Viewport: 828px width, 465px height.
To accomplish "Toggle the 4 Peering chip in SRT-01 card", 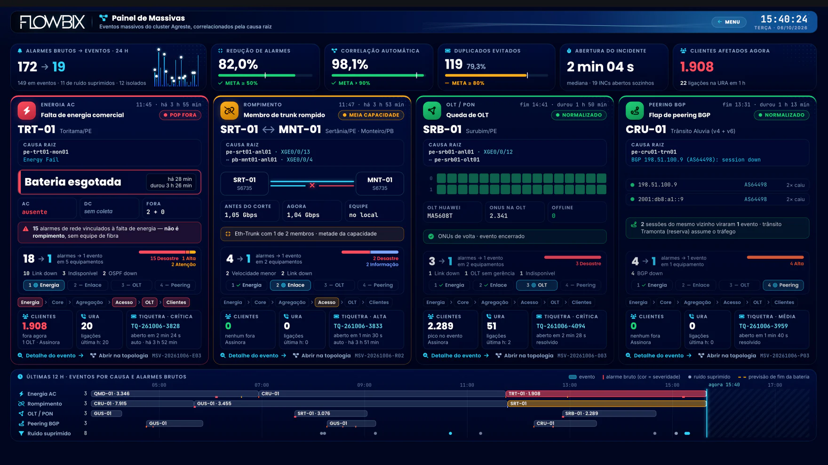I will [x=378, y=285].
